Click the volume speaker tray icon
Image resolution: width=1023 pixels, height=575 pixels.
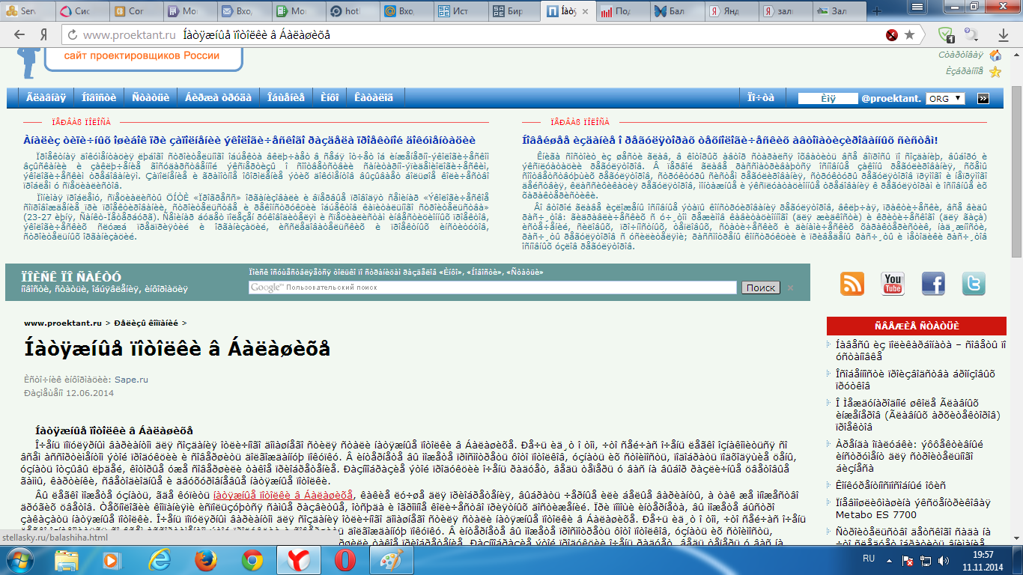click(944, 559)
